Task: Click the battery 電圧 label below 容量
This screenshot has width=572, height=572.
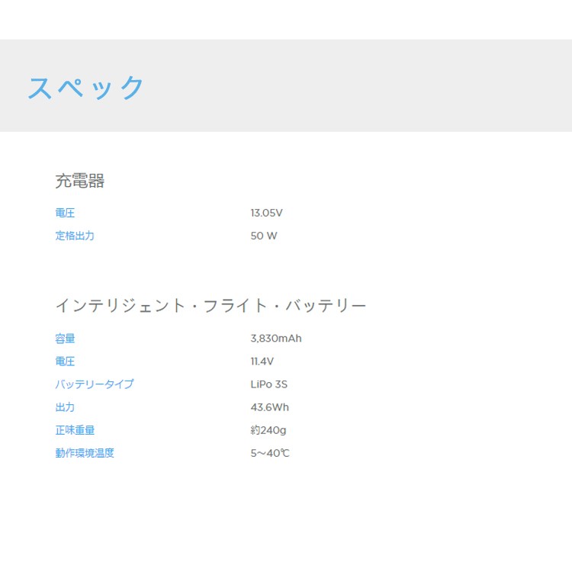Action: (x=65, y=362)
